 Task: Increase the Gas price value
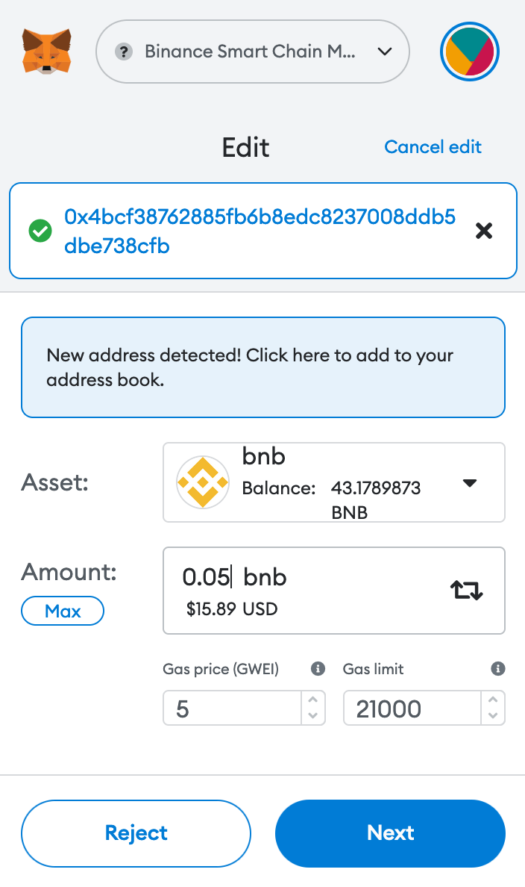[x=313, y=700]
